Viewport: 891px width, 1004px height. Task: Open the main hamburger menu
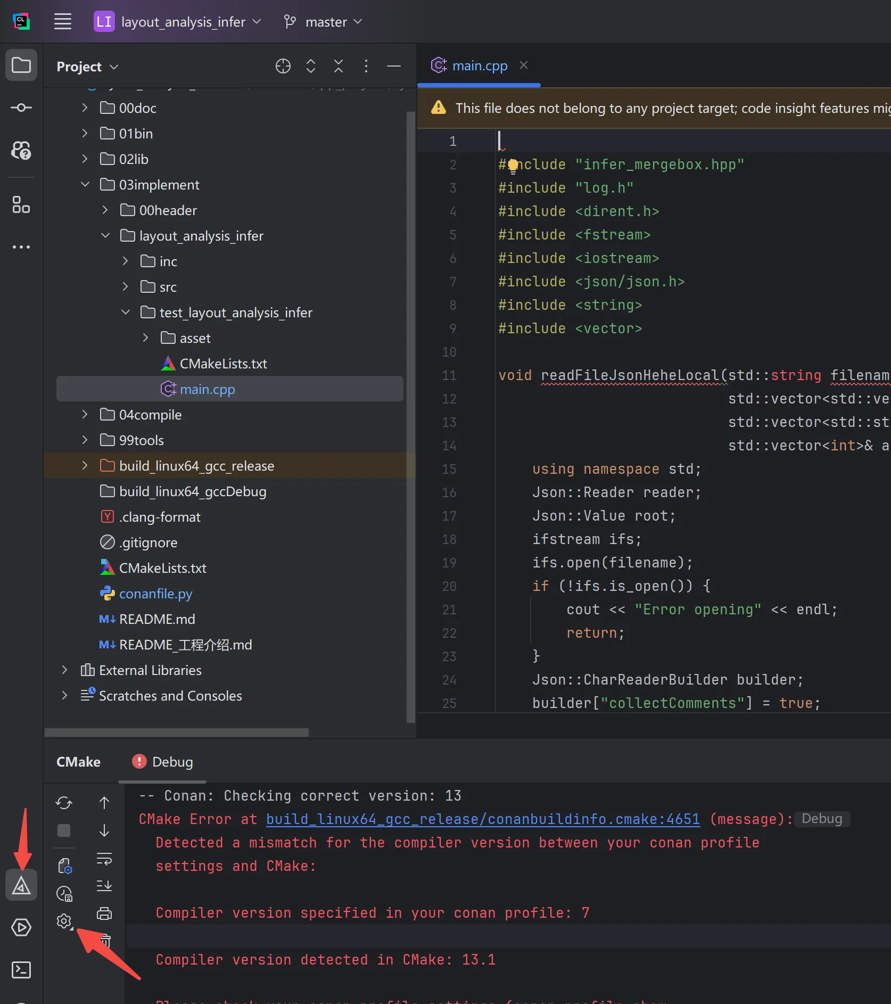click(63, 22)
